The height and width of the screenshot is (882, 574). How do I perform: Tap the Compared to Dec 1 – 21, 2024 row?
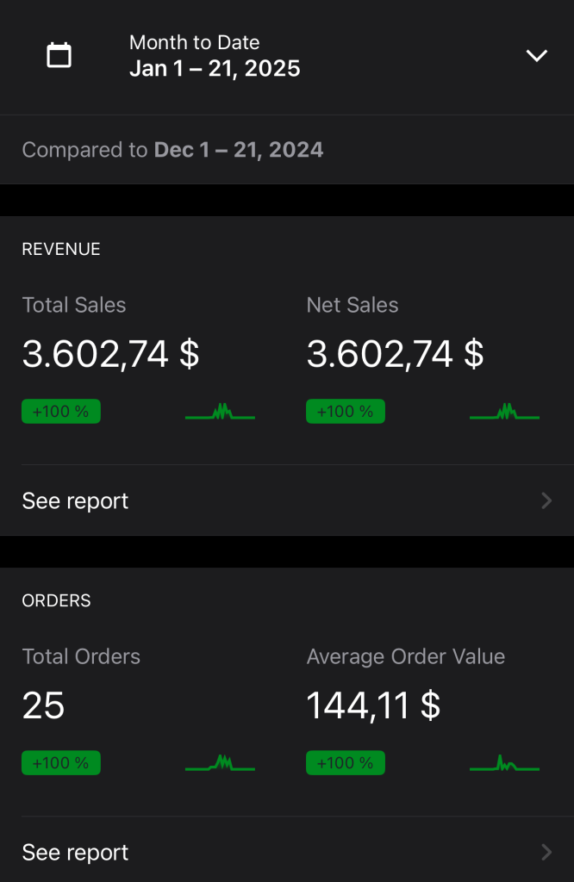tap(287, 150)
